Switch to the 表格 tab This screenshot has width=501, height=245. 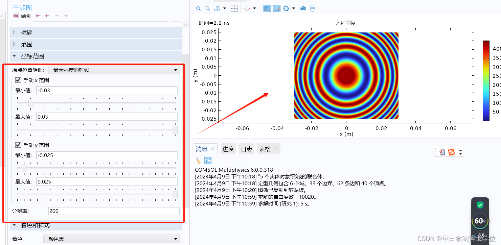265,149
